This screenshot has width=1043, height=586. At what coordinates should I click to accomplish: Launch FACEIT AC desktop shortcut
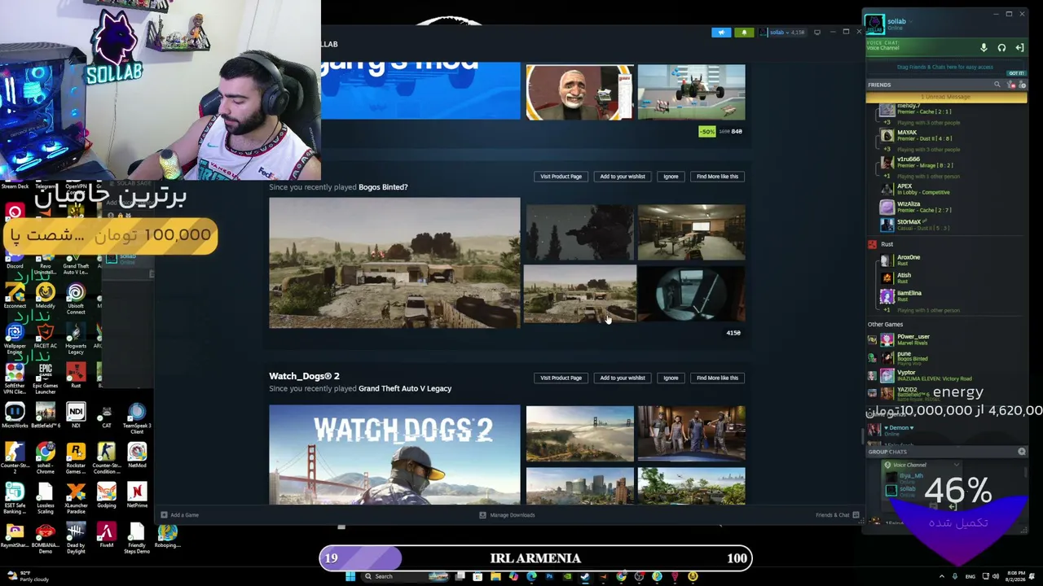click(x=46, y=336)
